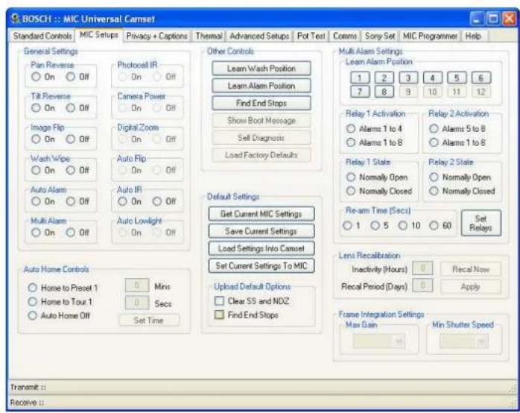The width and height of the screenshot is (520, 413).
Task: Select alarm position button 8
Action: (x=384, y=92)
